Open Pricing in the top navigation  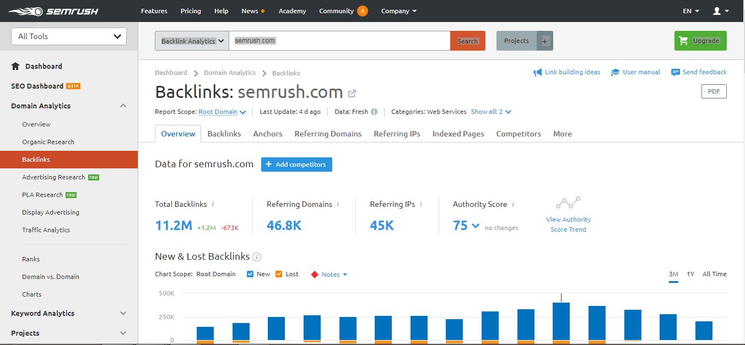tap(191, 11)
